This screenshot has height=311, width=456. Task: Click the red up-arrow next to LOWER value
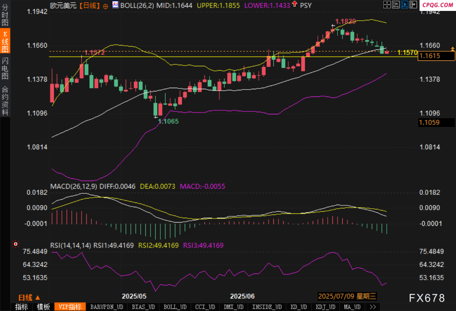[294, 5]
